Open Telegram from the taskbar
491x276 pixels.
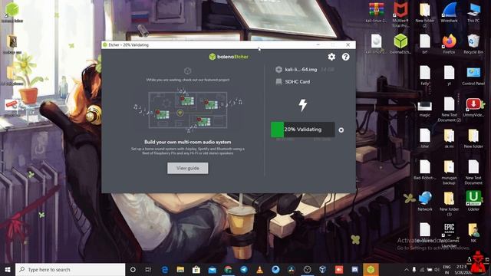click(x=244, y=269)
